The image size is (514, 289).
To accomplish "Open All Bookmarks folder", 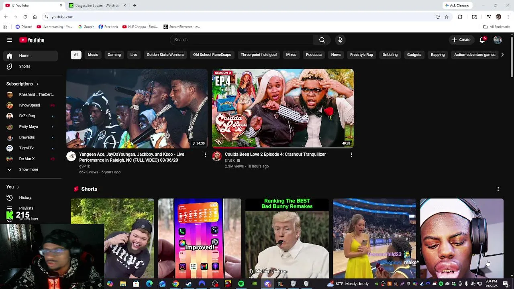I will click(x=497, y=27).
